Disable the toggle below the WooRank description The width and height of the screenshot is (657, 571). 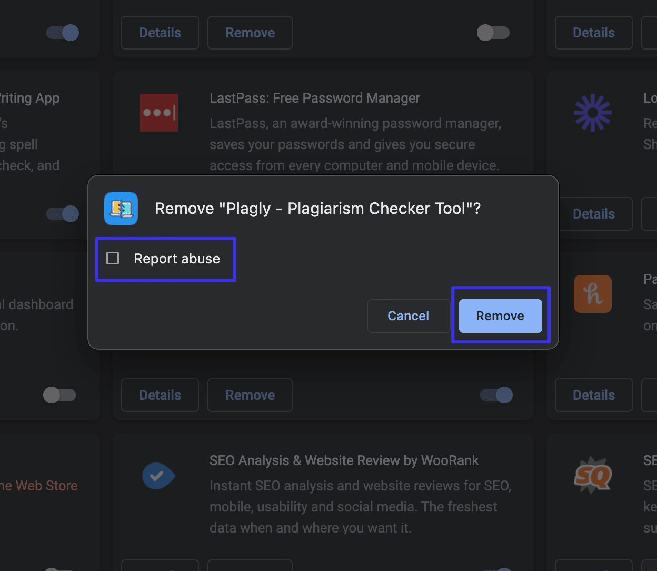[x=495, y=569]
